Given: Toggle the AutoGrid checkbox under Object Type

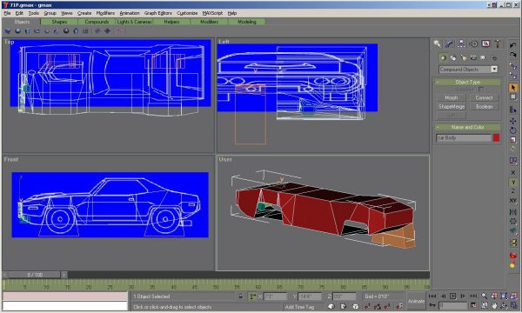Looking at the screenshot, I should tap(481, 90).
